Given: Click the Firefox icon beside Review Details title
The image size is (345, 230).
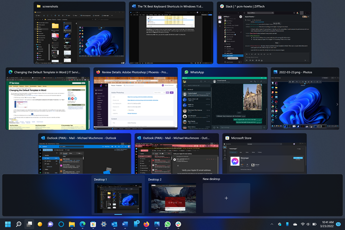Looking at the screenshot, I should tap(98, 72).
